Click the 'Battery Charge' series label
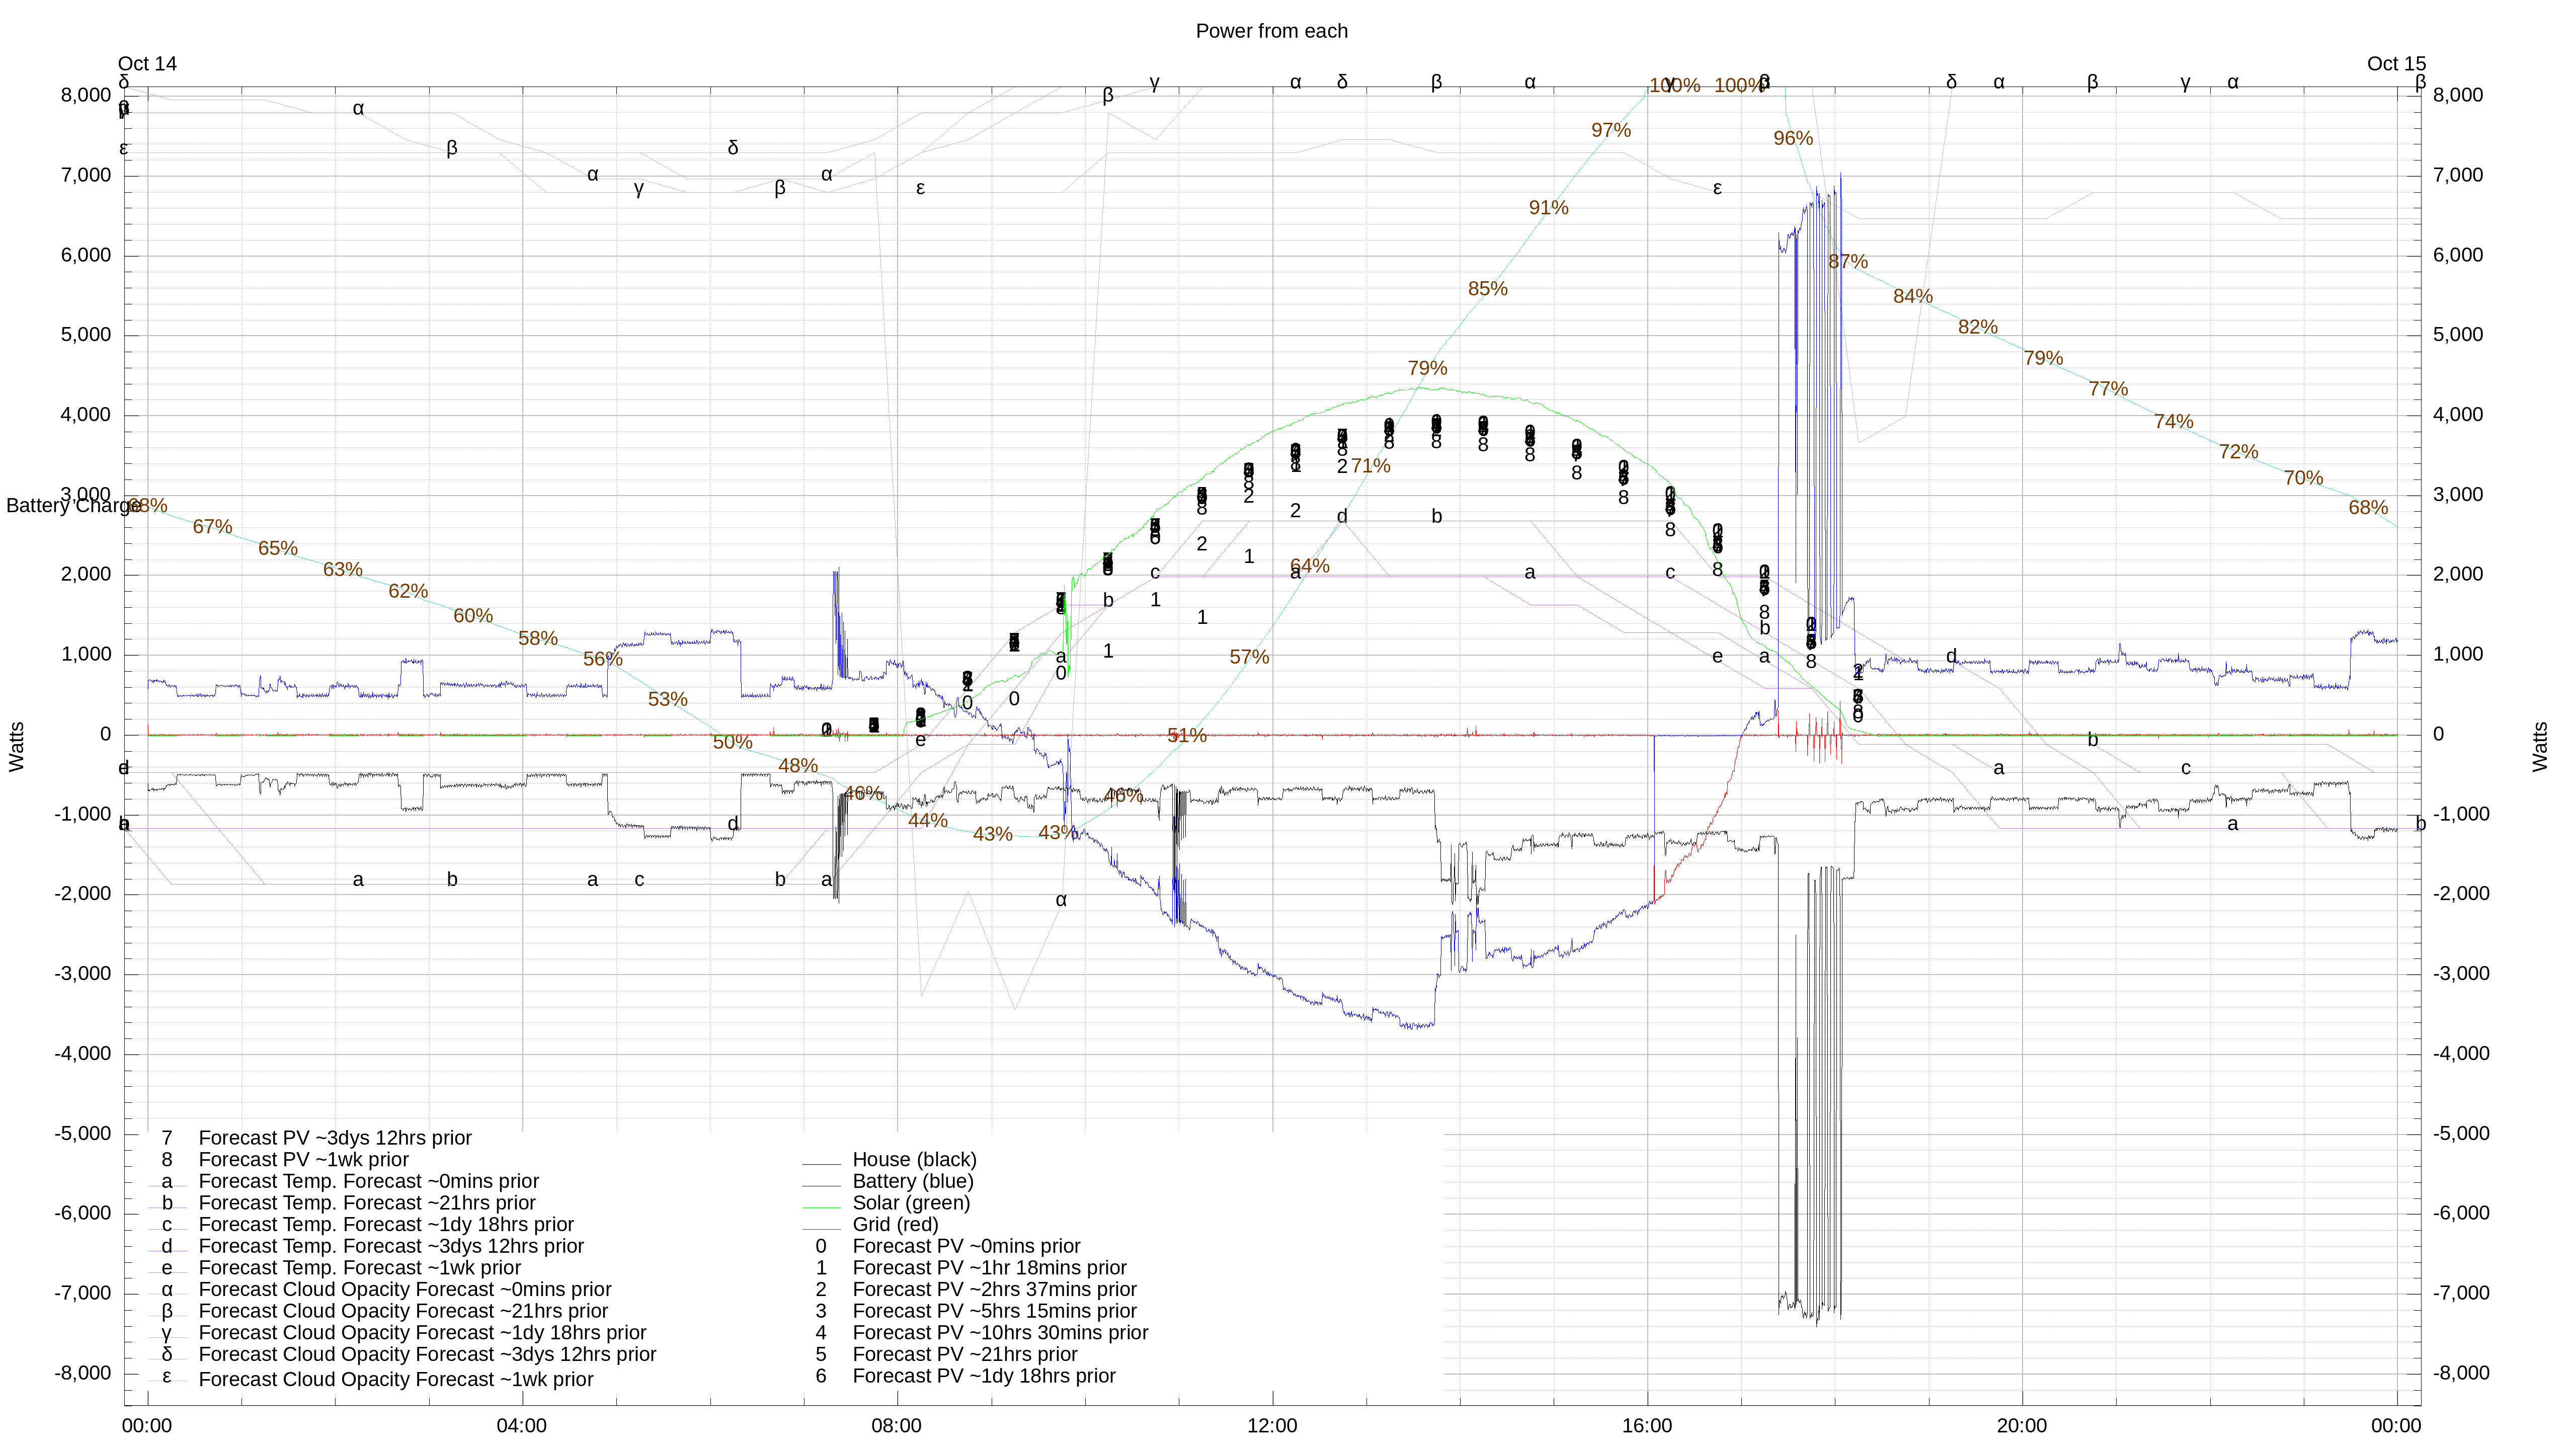 [73, 506]
